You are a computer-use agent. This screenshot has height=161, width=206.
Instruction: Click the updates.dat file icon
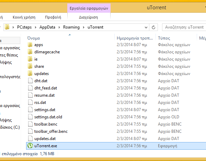(30, 139)
